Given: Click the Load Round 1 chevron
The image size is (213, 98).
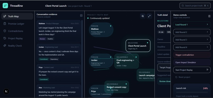Looking at the screenshot, I should click(207, 24).
